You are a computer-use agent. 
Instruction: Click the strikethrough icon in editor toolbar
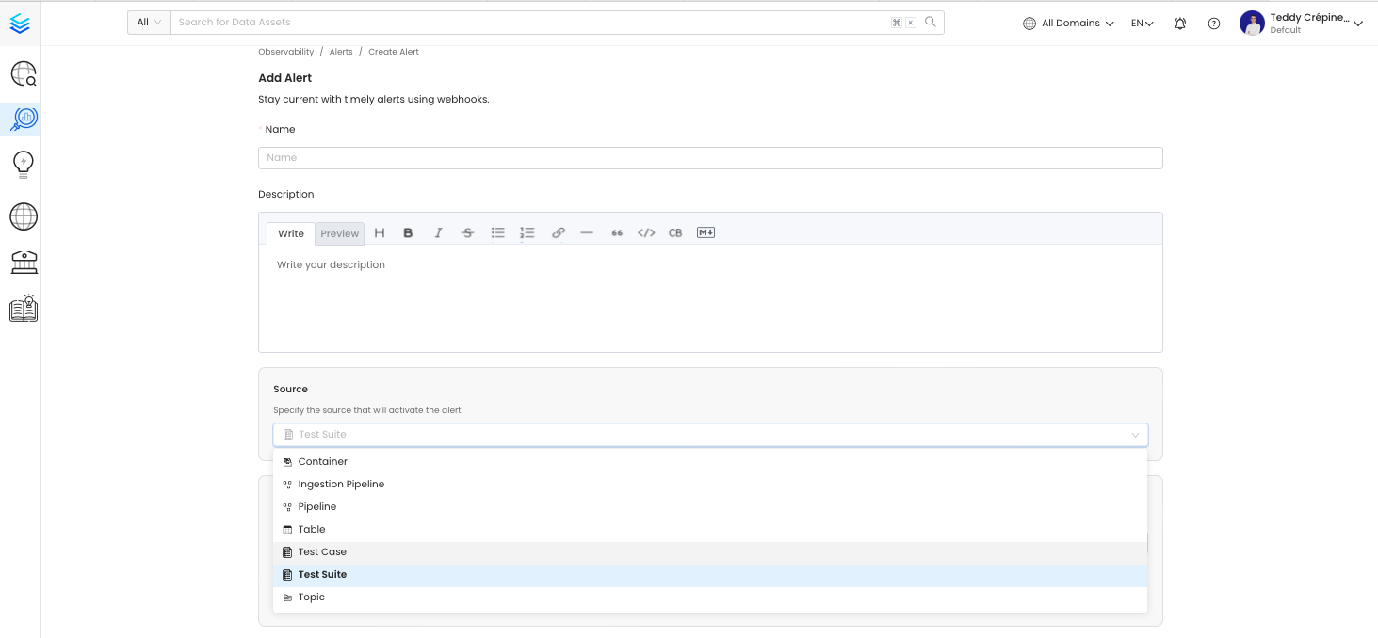click(467, 233)
